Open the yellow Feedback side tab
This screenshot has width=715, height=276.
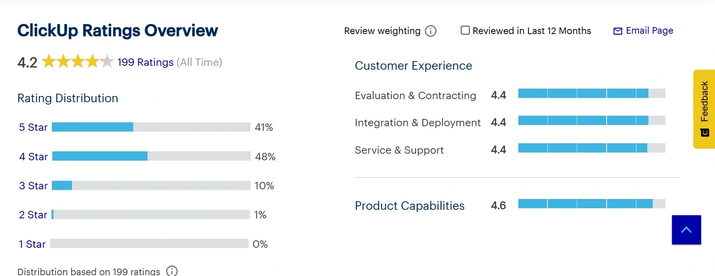[704, 109]
